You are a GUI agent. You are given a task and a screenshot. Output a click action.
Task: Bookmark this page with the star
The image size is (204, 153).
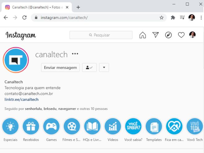[x=161, y=17]
